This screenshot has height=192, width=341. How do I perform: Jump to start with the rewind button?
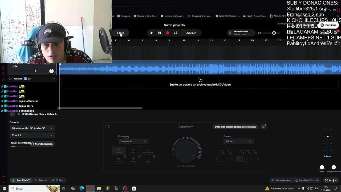click(159, 33)
